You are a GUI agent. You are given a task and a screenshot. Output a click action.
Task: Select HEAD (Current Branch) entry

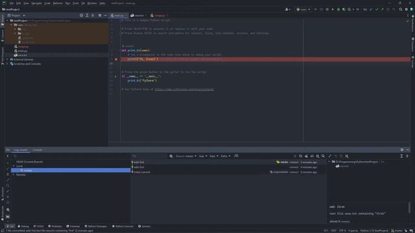pos(29,162)
